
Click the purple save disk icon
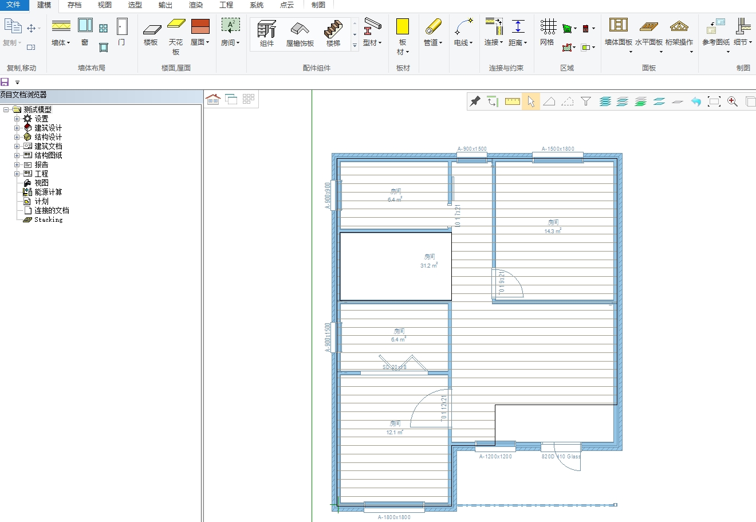click(5, 82)
